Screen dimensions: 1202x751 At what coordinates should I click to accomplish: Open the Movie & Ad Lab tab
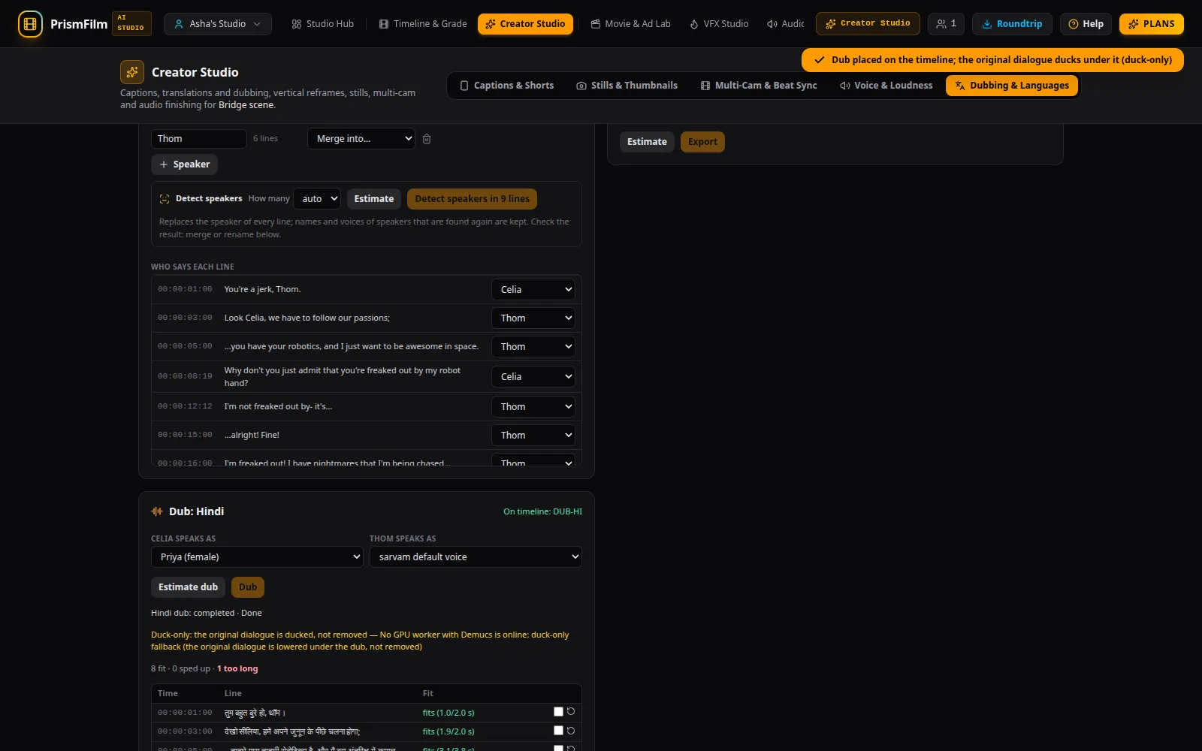click(630, 24)
